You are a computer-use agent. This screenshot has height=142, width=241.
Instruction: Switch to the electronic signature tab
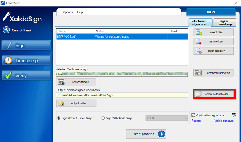pyautogui.click(x=200, y=23)
